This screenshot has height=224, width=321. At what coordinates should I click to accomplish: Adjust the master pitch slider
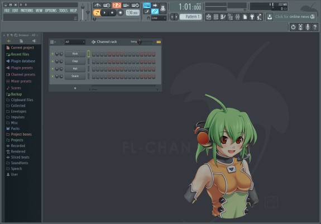pyautogui.click(x=88, y=12)
